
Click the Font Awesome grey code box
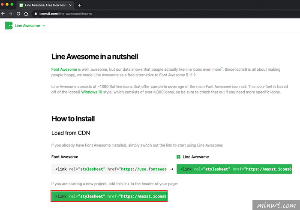109,169
